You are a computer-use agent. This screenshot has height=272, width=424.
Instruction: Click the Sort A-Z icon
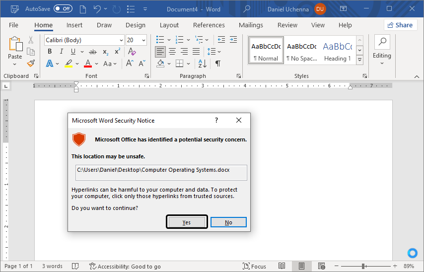click(203, 64)
